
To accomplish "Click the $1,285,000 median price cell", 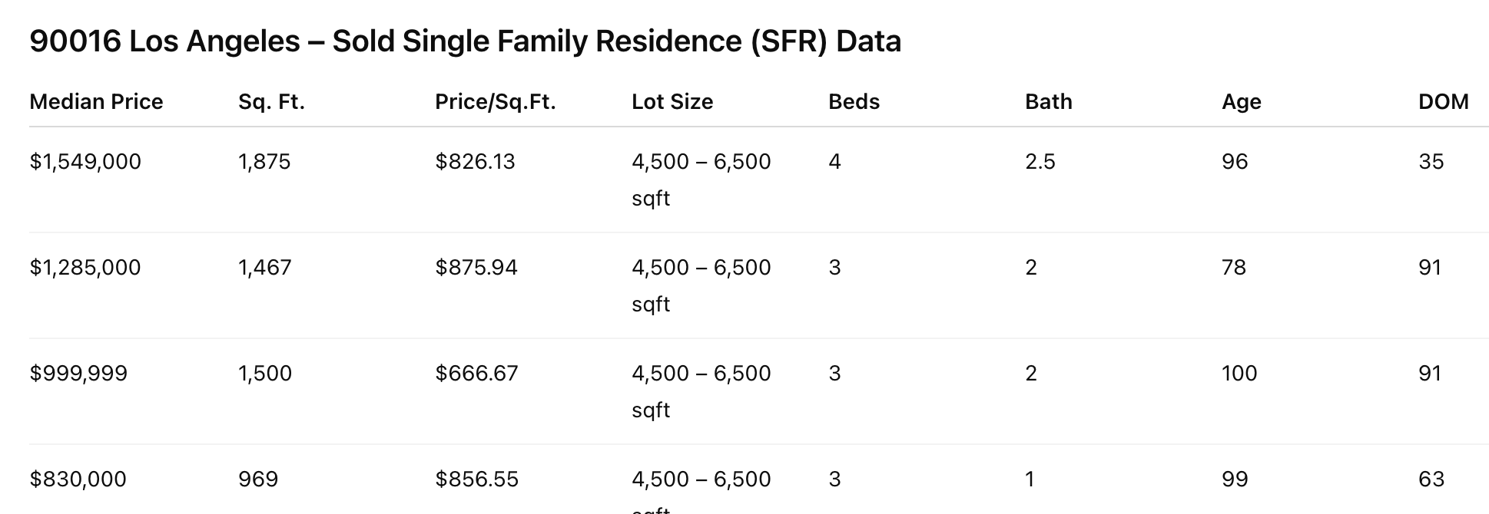I will coord(85,268).
